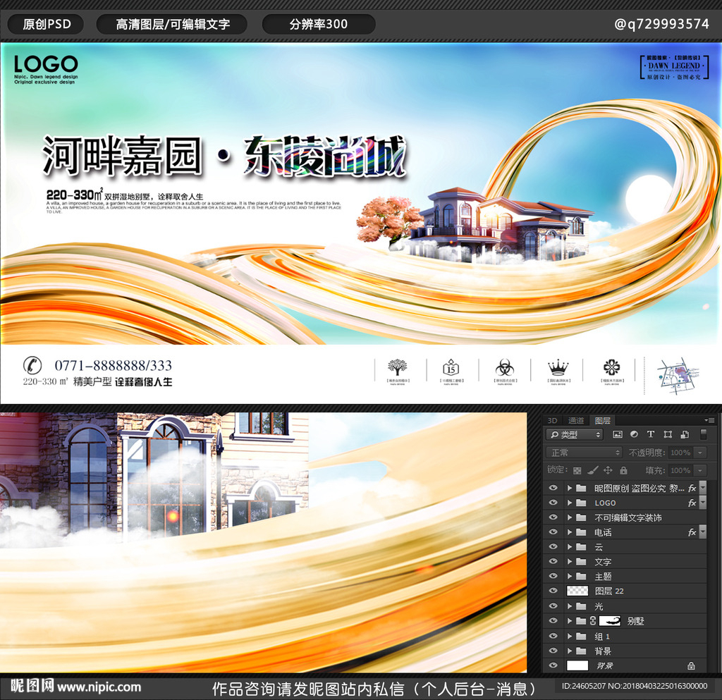
Task: Expand the 文字 layer group
Action: pos(570,562)
